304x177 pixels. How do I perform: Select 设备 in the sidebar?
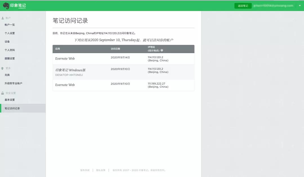click(x=7, y=42)
